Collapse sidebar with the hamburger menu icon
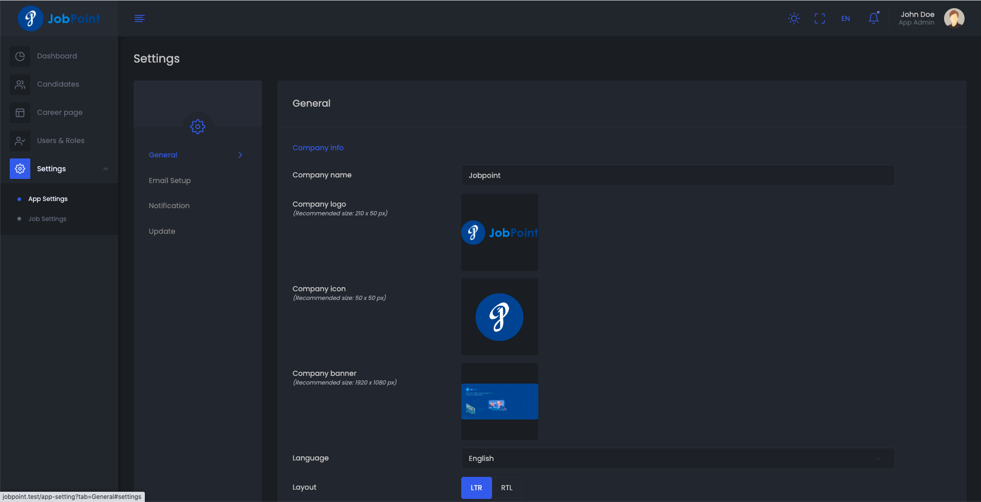 (139, 18)
